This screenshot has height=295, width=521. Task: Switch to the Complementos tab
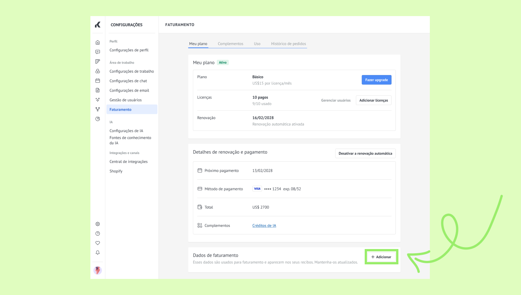[231, 44]
